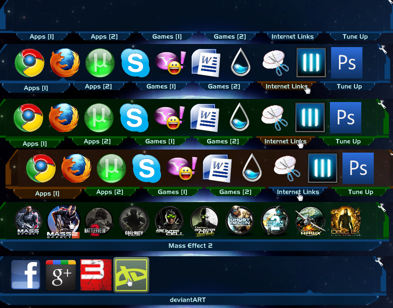Image resolution: width=393 pixels, height=308 pixels.
Task: Open the Facebook link
Action: click(x=25, y=275)
